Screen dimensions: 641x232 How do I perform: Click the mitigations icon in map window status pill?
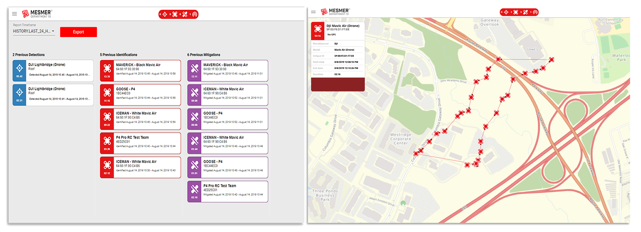(525, 12)
